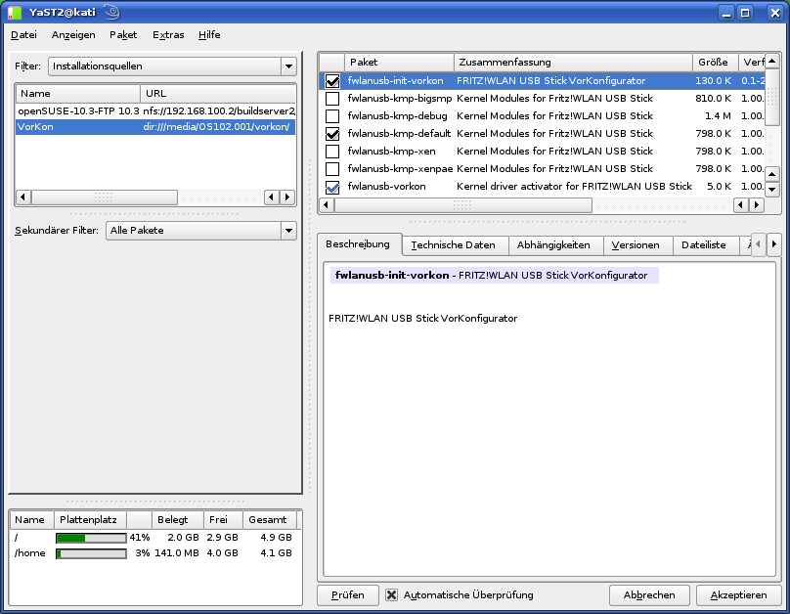Screen dimensions: 790x614
Task: Click the package list vertical scrollbar thumb
Action: pos(772,97)
